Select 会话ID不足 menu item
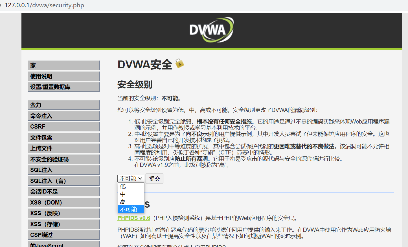Screen dimensions: 408x247 [63, 192]
